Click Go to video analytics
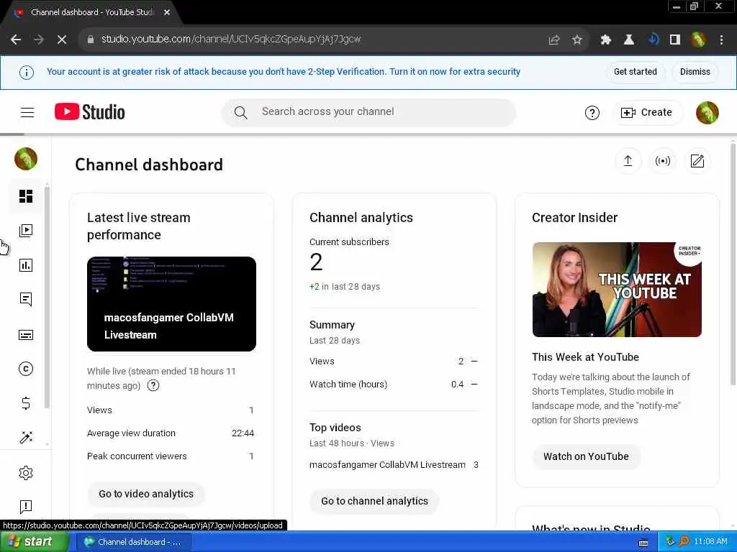The image size is (737, 552). [146, 494]
